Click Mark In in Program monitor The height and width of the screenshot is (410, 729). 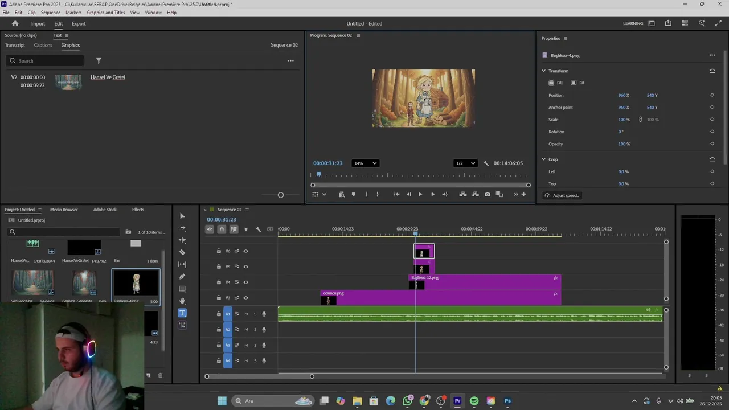tap(366, 194)
